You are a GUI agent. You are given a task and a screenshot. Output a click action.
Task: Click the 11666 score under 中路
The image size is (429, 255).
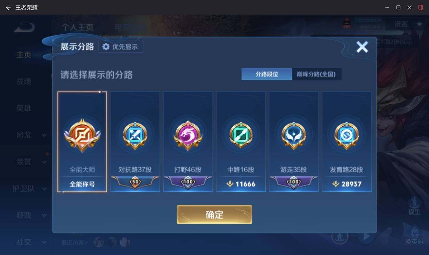pyautogui.click(x=245, y=184)
